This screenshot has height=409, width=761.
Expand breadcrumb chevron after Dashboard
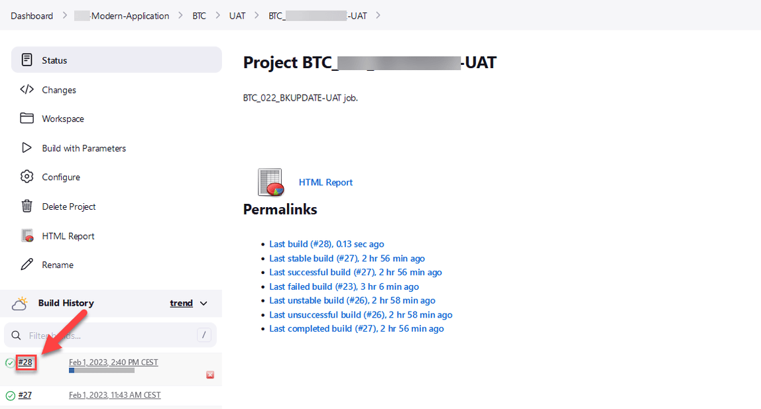click(x=65, y=16)
